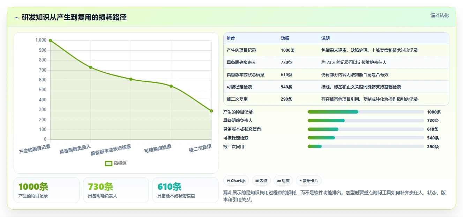Open the 730条 stat card

[x=116, y=190]
